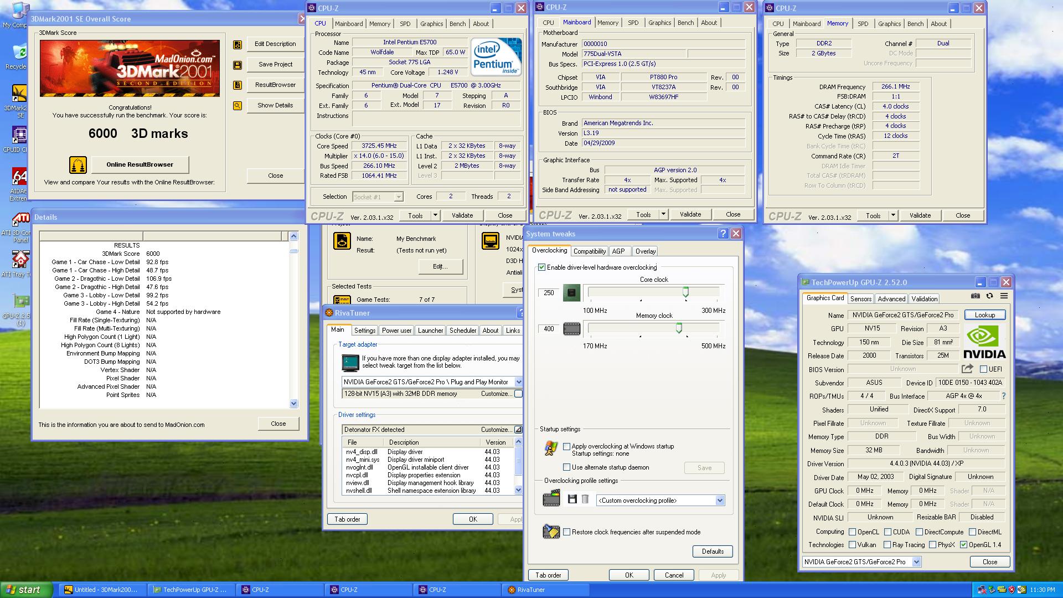The height and width of the screenshot is (598, 1063).
Task: Open the SPD tab in CPU-Z CPU window
Action: [x=405, y=24]
